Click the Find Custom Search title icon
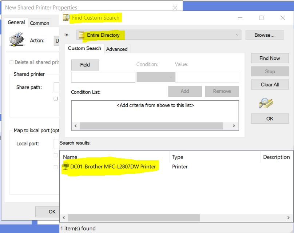This screenshot has height=233, width=294. 66,17
